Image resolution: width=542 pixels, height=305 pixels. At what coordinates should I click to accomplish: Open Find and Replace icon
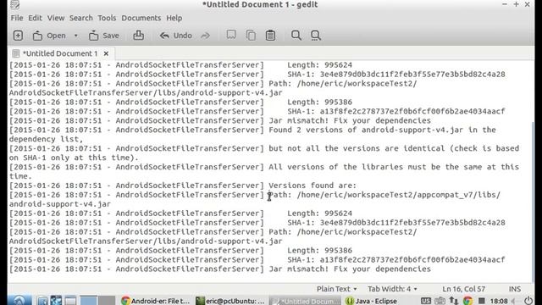(315, 36)
